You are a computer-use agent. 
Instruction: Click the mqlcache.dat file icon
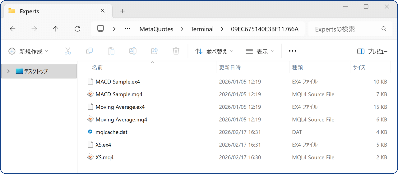[x=90, y=132]
